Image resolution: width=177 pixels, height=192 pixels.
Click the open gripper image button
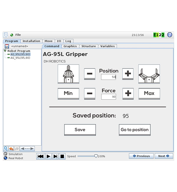[x=149, y=74]
